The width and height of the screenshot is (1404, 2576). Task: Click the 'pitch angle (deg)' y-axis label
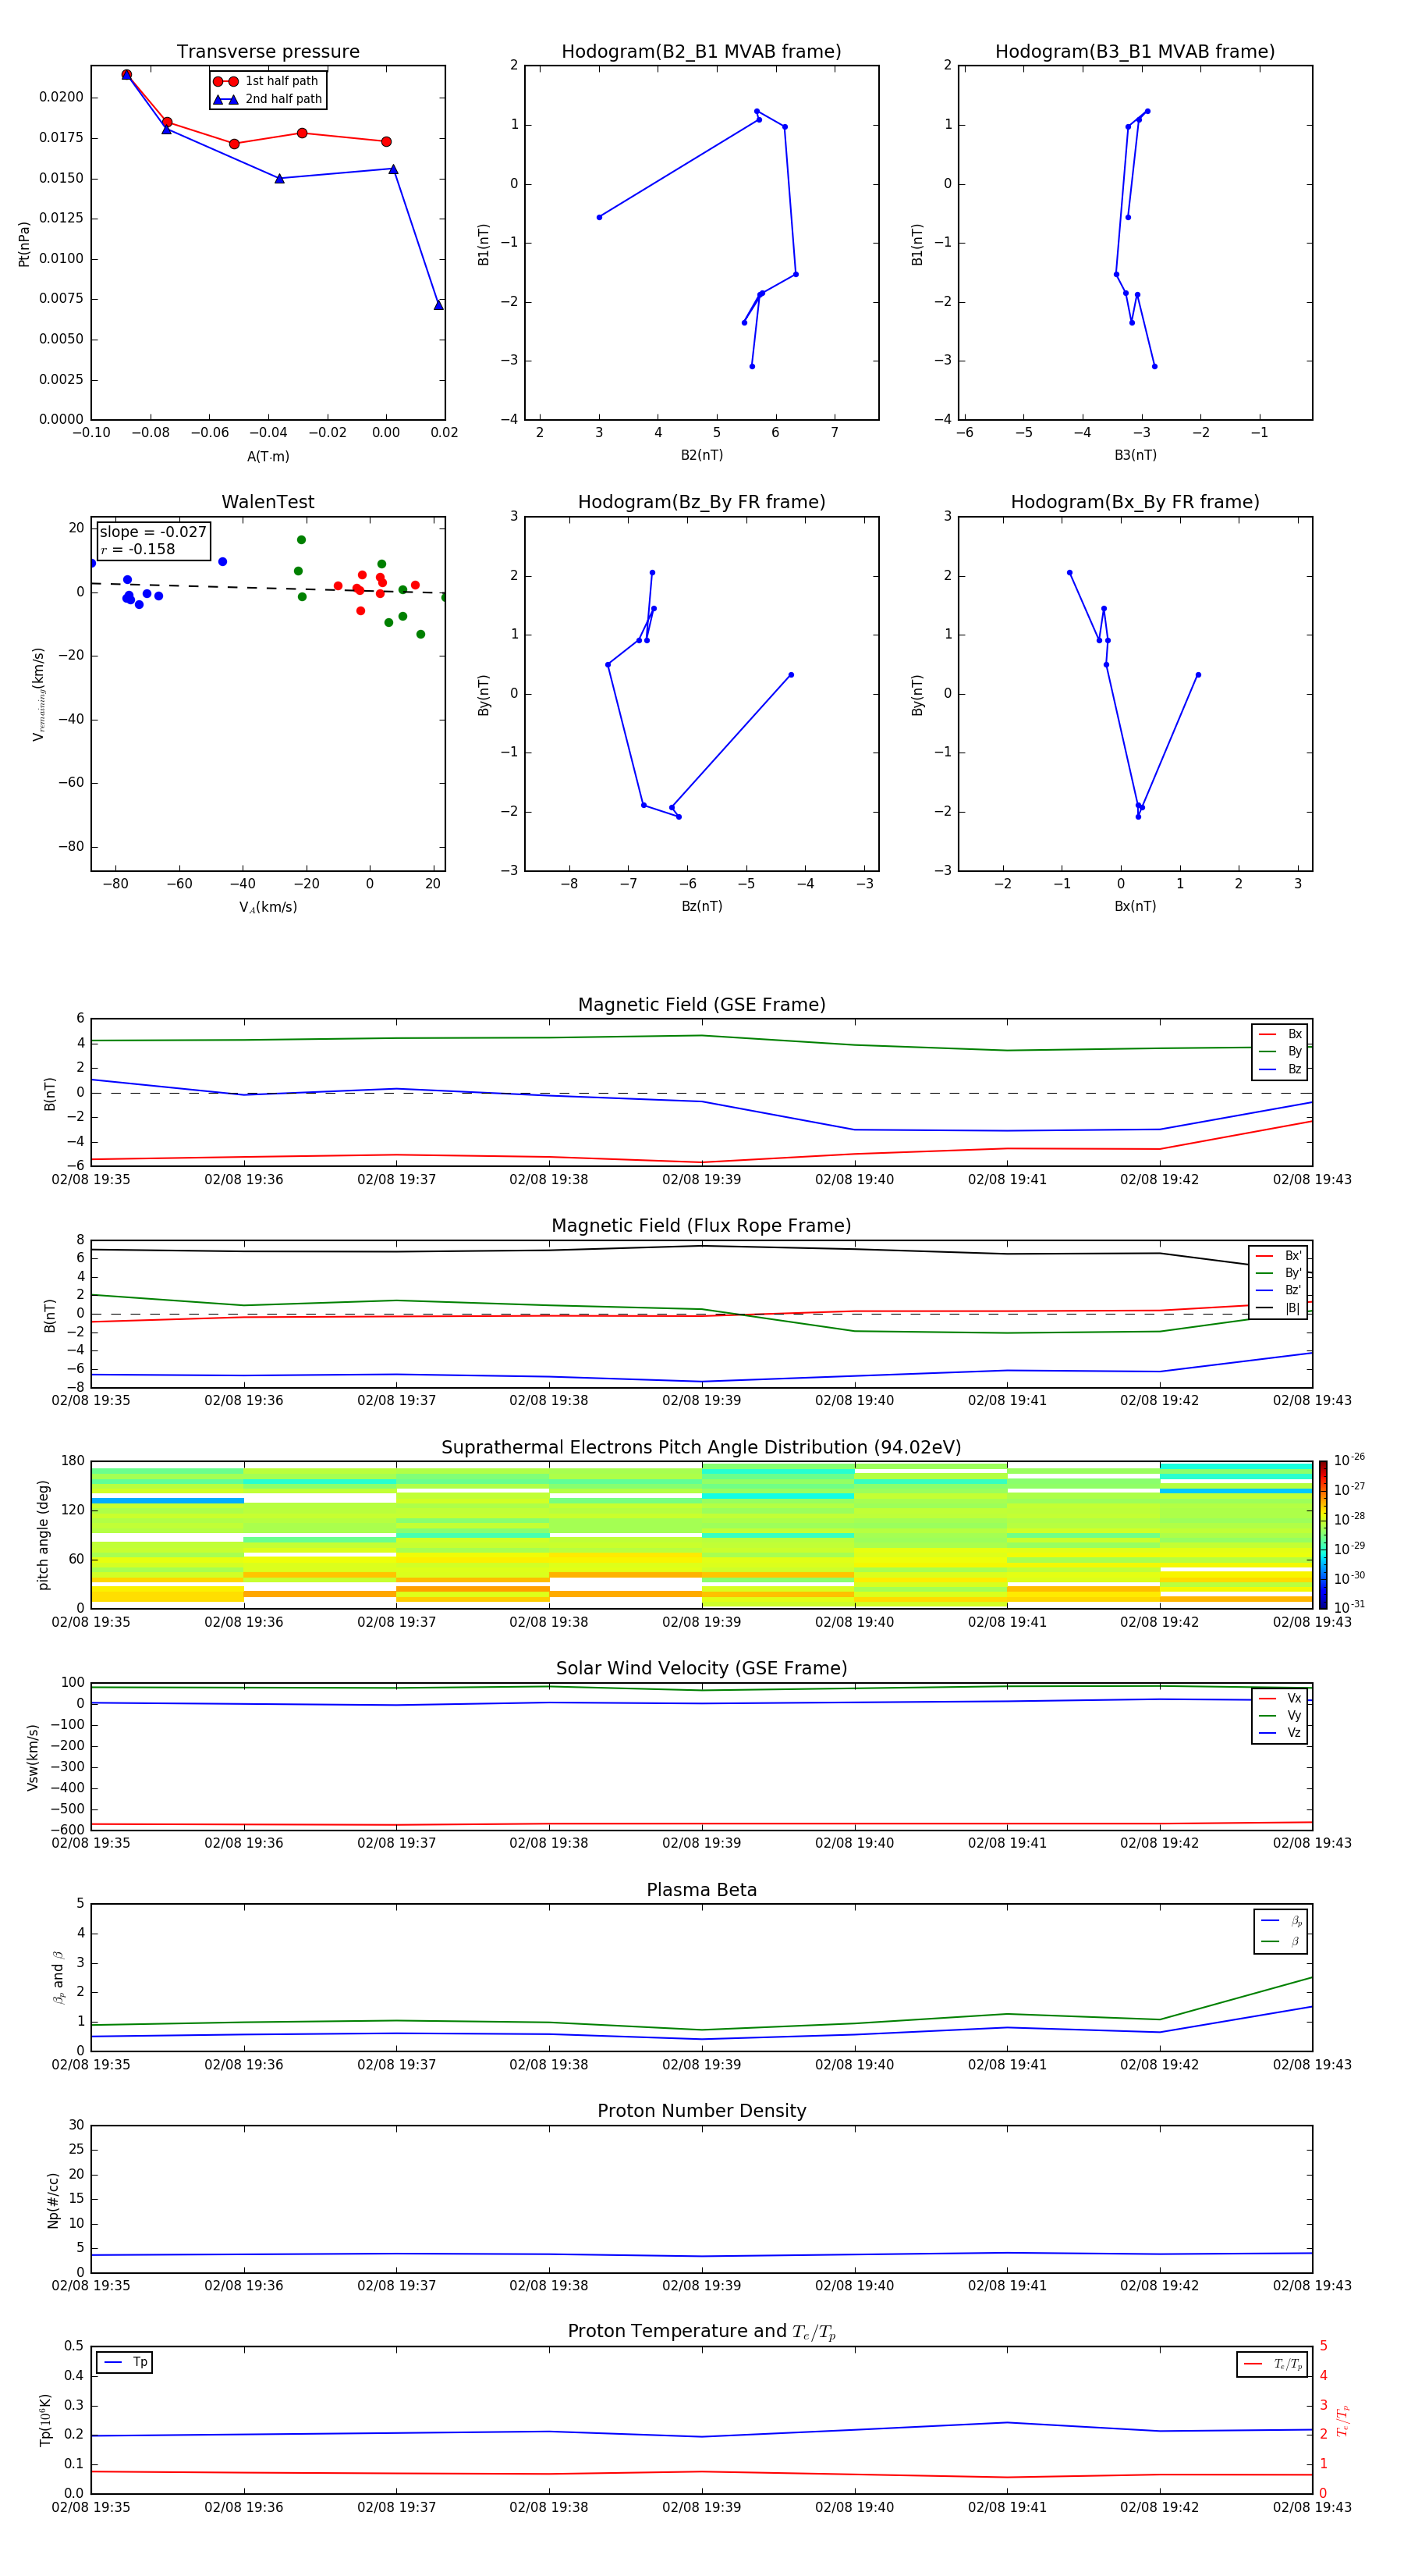click(43, 1535)
